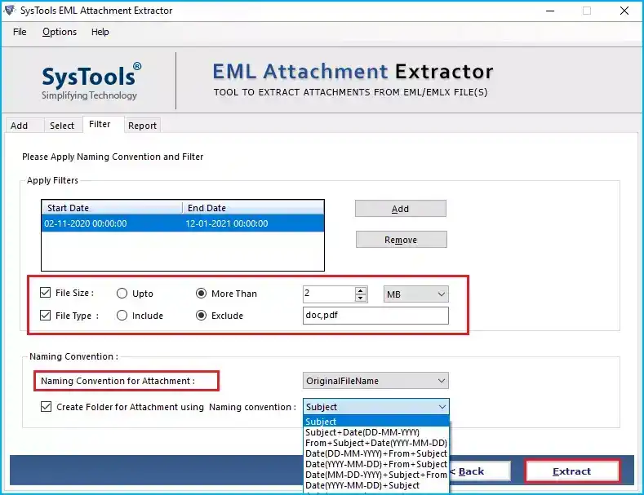
Task: Open the Help menu
Action: pos(100,32)
